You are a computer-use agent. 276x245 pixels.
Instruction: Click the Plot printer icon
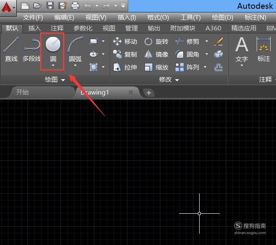coord(75,6)
